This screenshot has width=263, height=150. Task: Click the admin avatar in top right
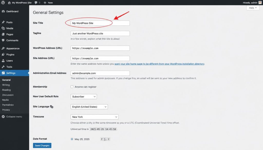coord(260,3)
